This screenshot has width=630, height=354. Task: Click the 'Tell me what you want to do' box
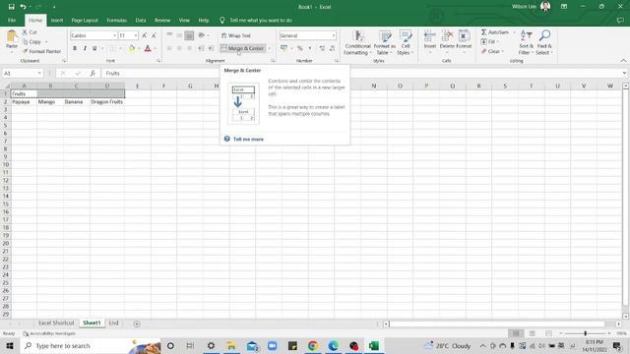click(x=261, y=20)
